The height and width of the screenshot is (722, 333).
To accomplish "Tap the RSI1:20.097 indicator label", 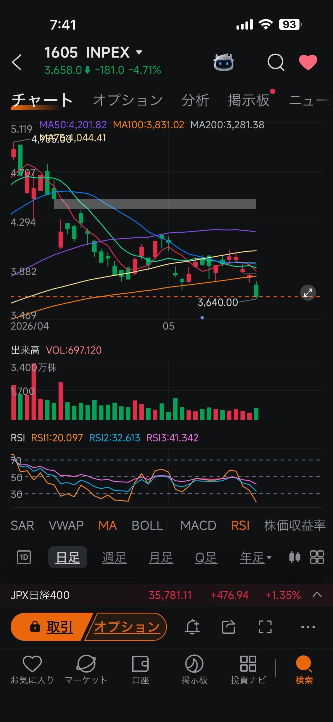I will point(57,438).
